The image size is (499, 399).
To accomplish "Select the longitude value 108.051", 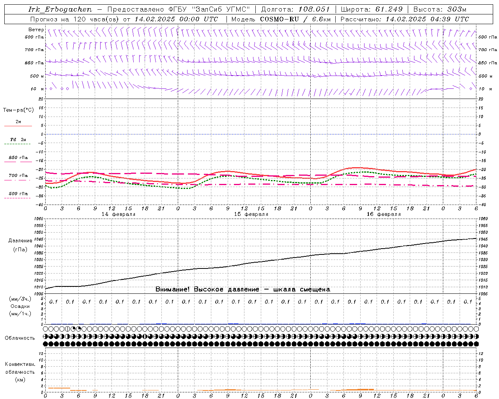I will pos(314,9).
